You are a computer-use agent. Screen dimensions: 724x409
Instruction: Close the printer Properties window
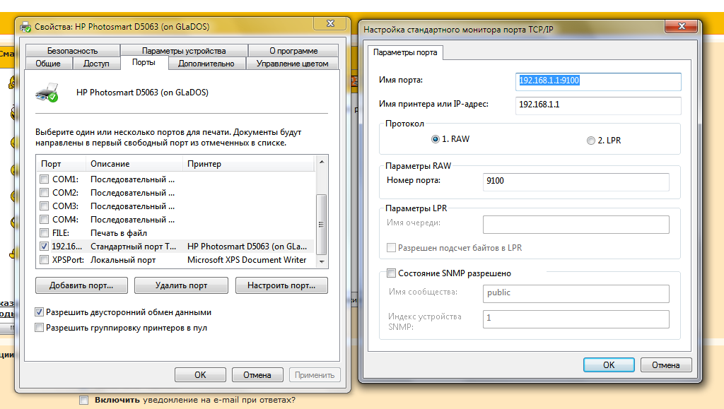click(x=331, y=23)
